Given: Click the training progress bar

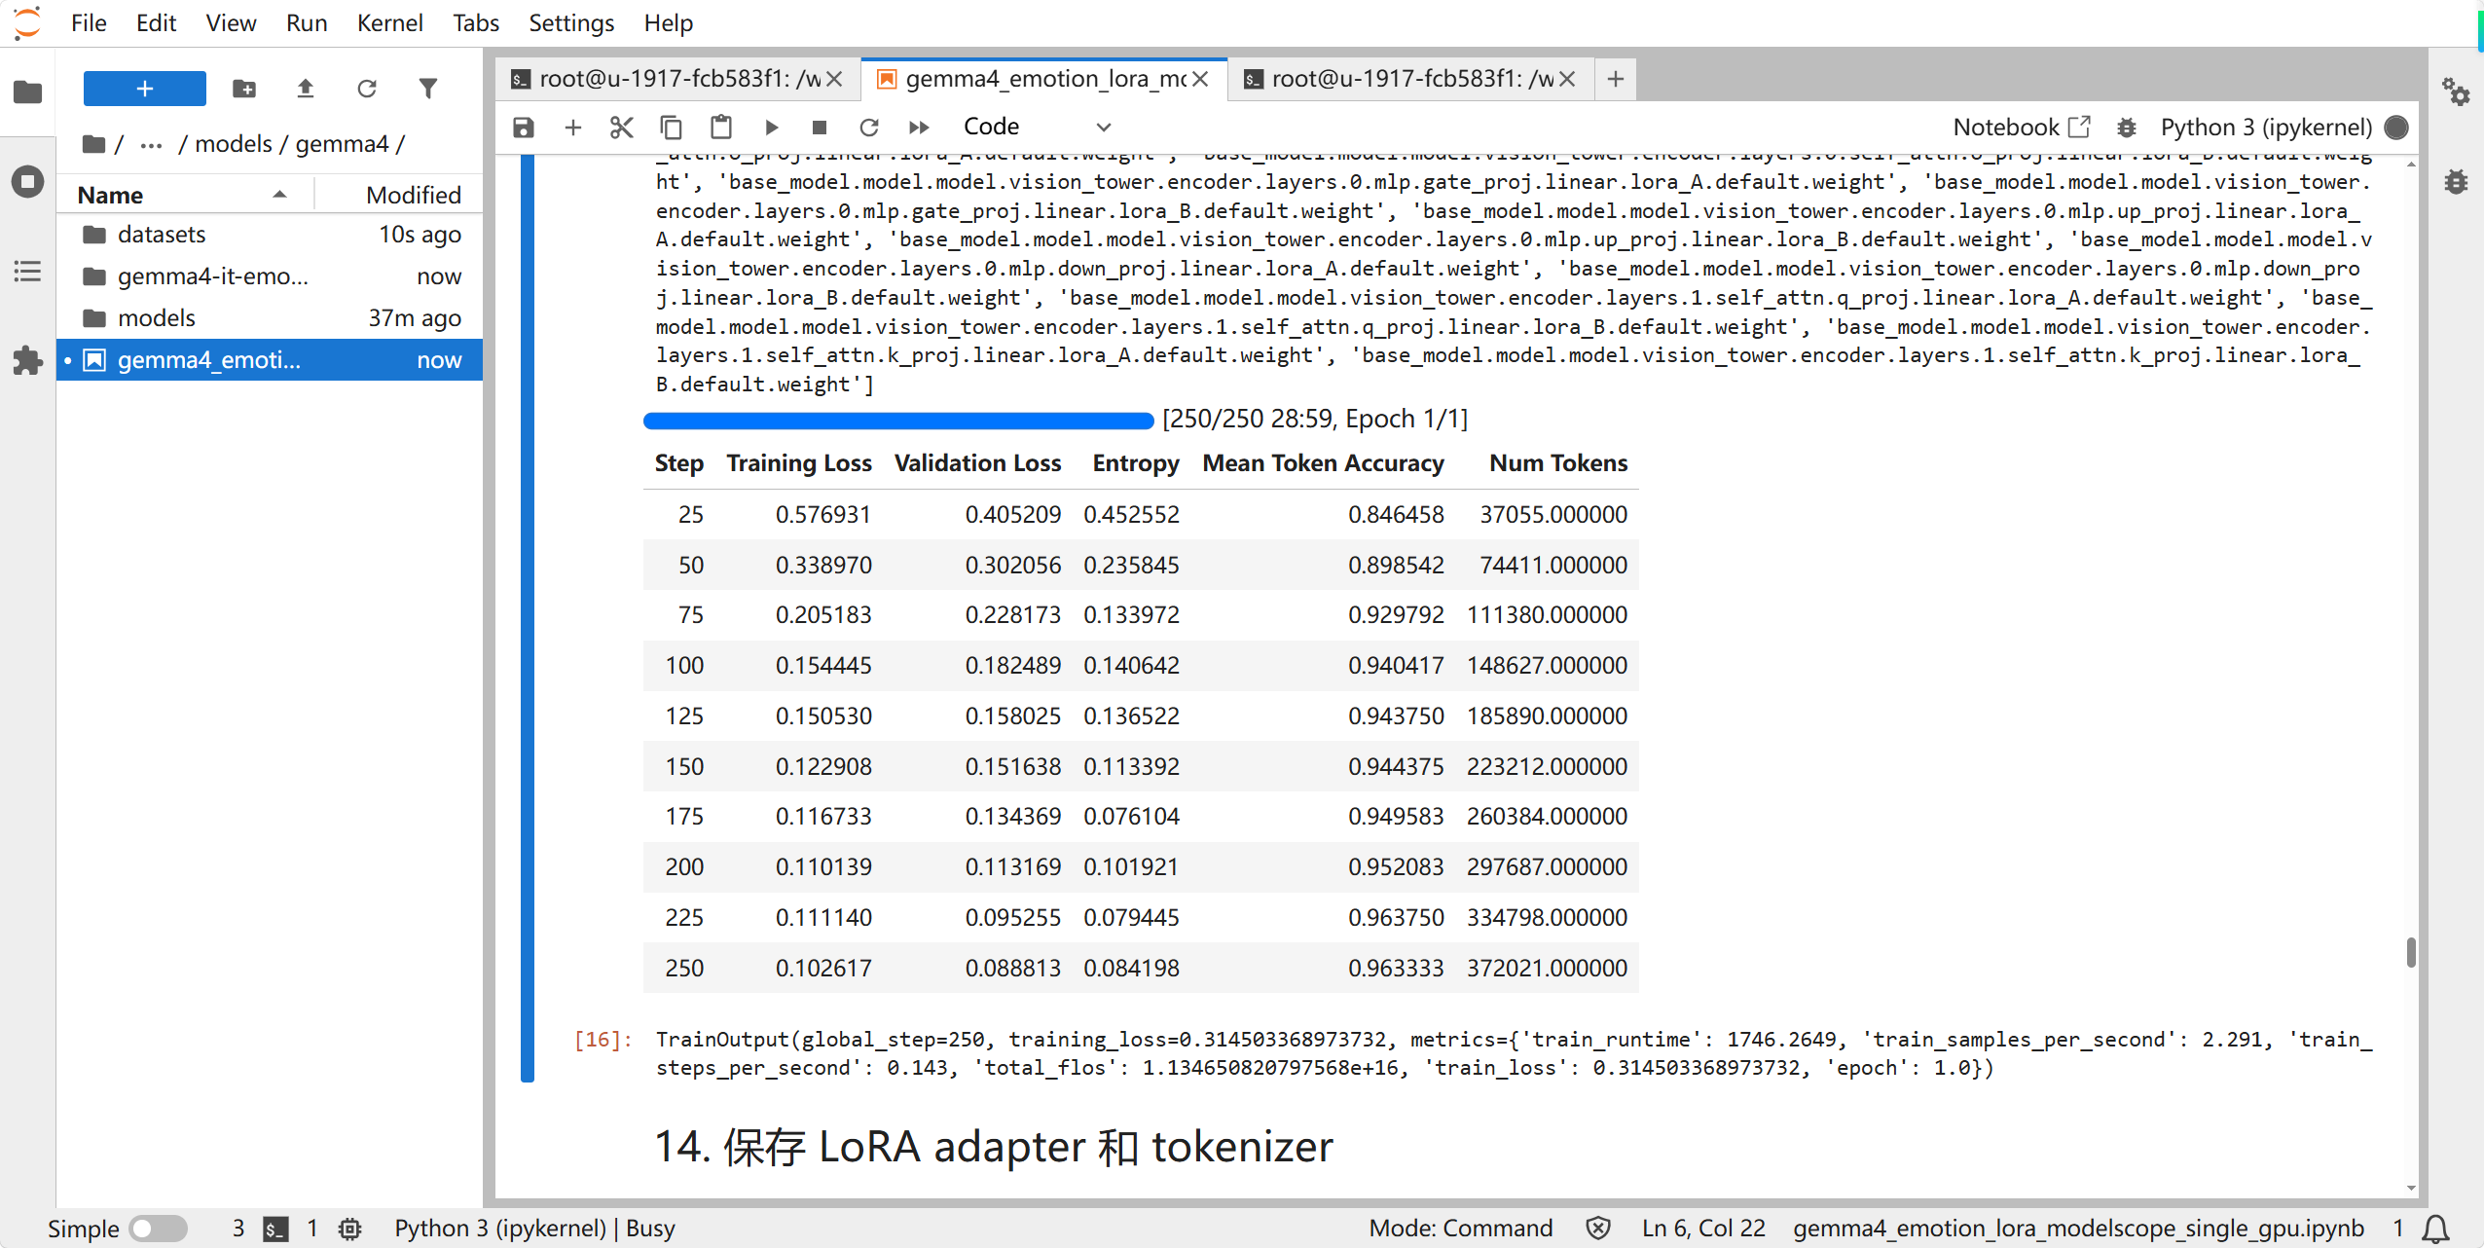Looking at the screenshot, I should tap(898, 421).
